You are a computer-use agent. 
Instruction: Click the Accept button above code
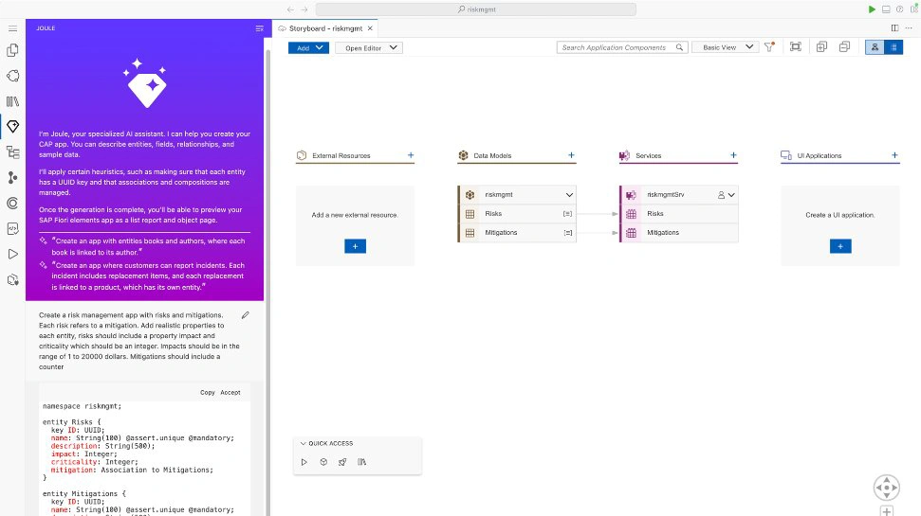coord(230,392)
